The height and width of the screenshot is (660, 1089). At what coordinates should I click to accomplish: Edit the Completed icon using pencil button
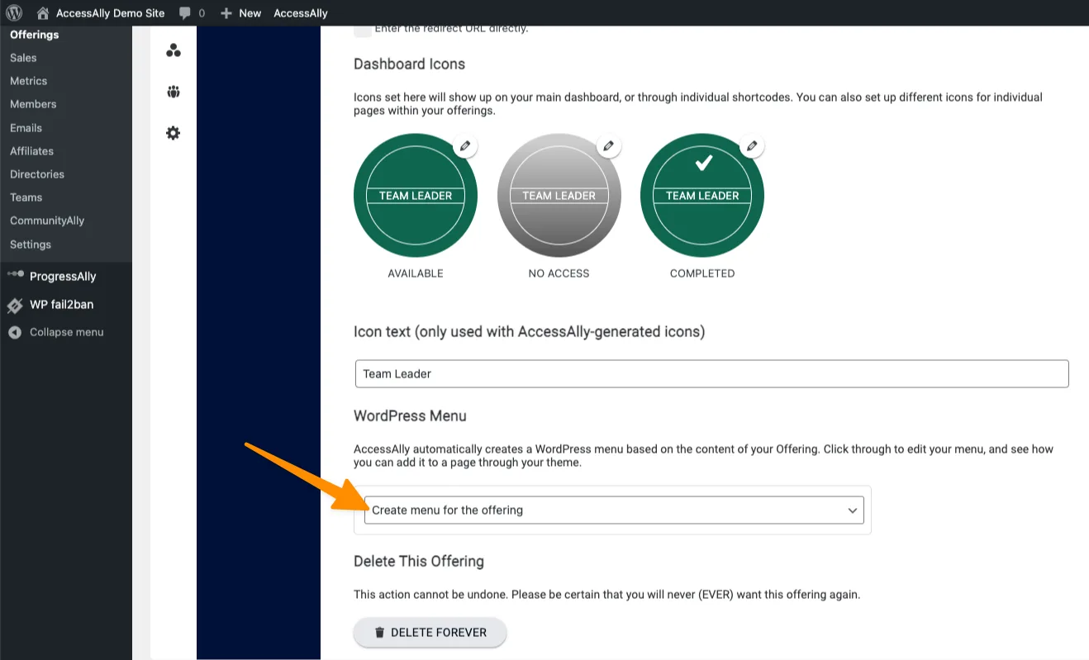(x=752, y=146)
